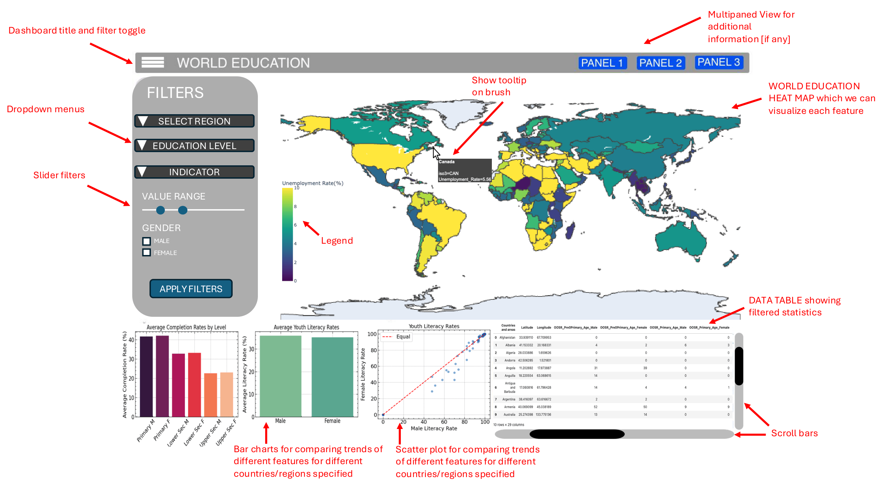Screen dimensions: 886x498
Task: Click the Unemployment Rate legend color bar
Action: [287, 234]
